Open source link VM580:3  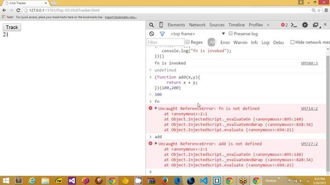(x=309, y=63)
